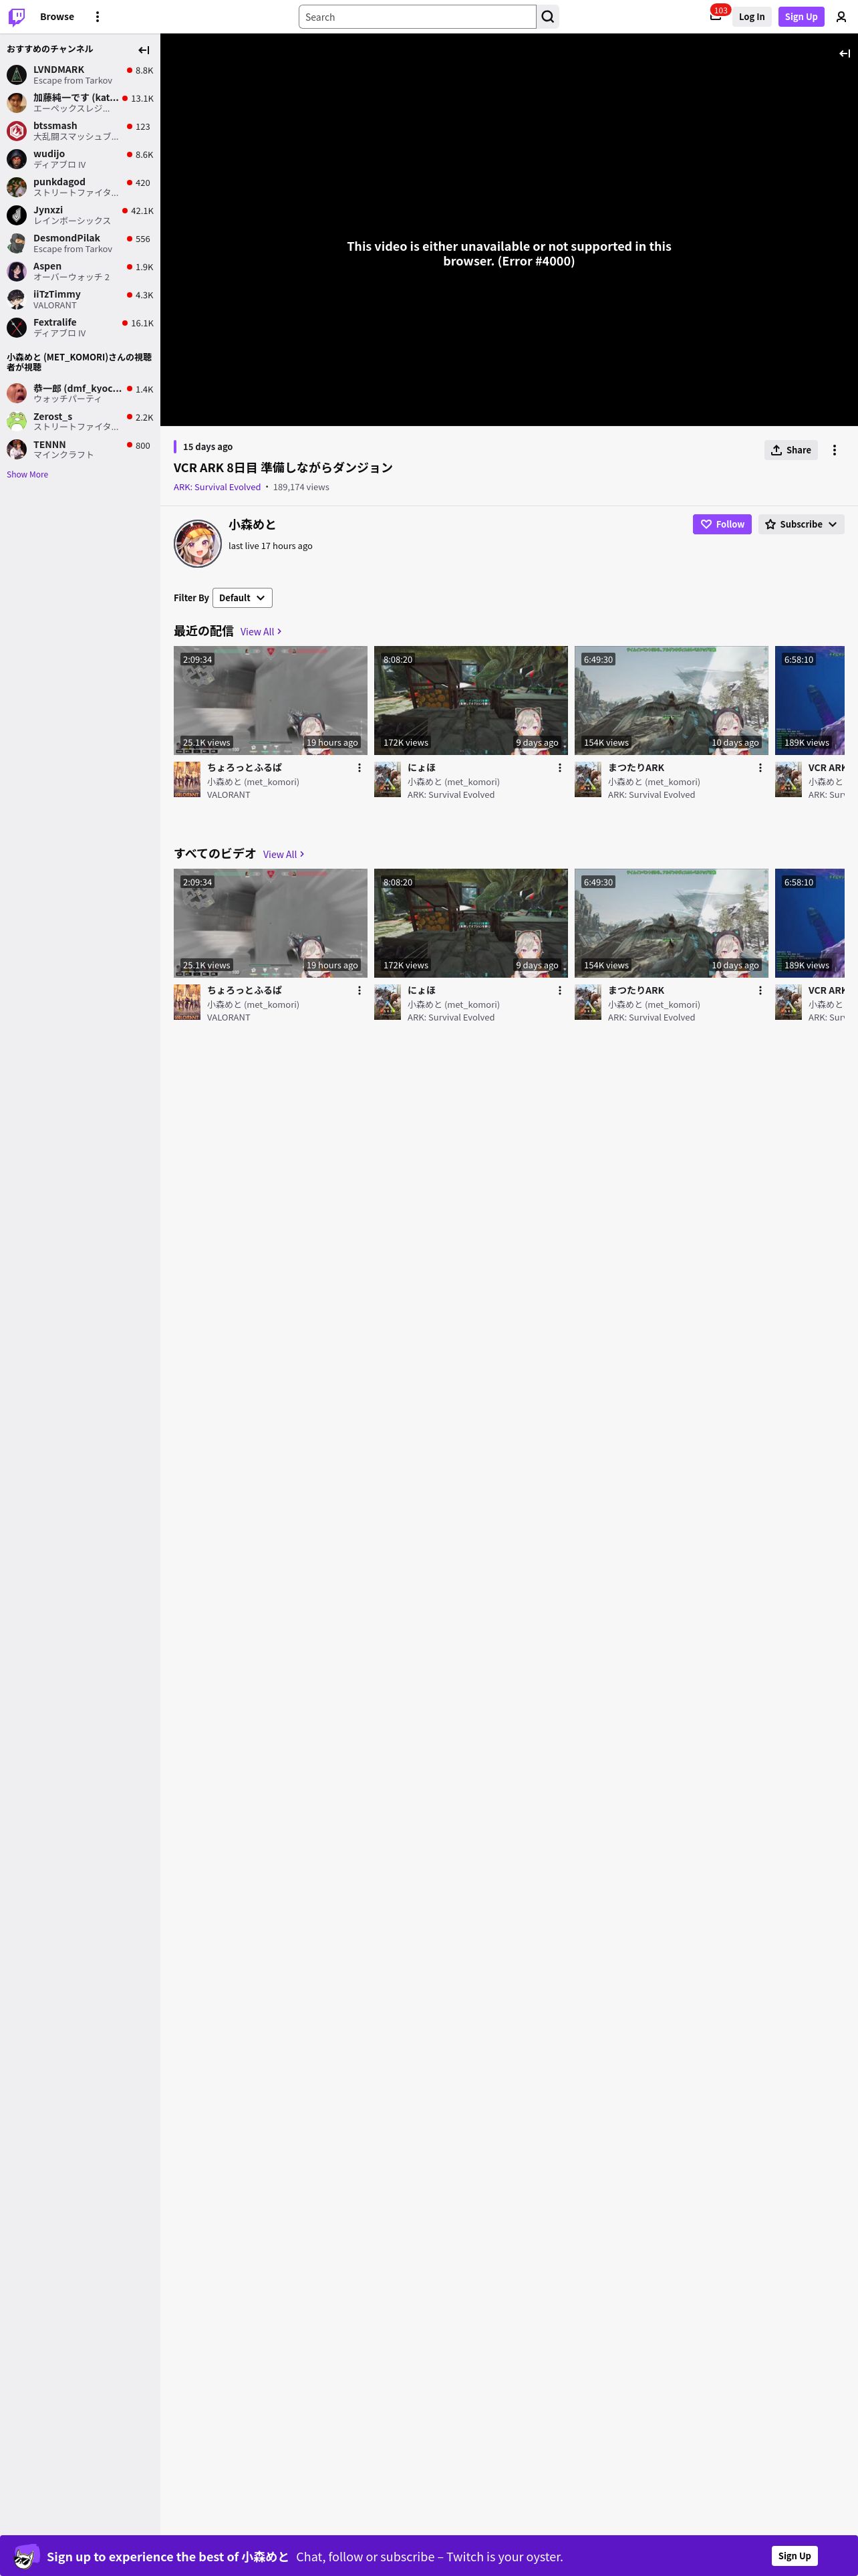The image size is (858, 2576).
Task: Expand the video player theatre arrow
Action: point(844,53)
